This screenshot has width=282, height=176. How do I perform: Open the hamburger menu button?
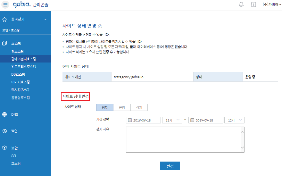pyautogui.click(x=5, y=5)
